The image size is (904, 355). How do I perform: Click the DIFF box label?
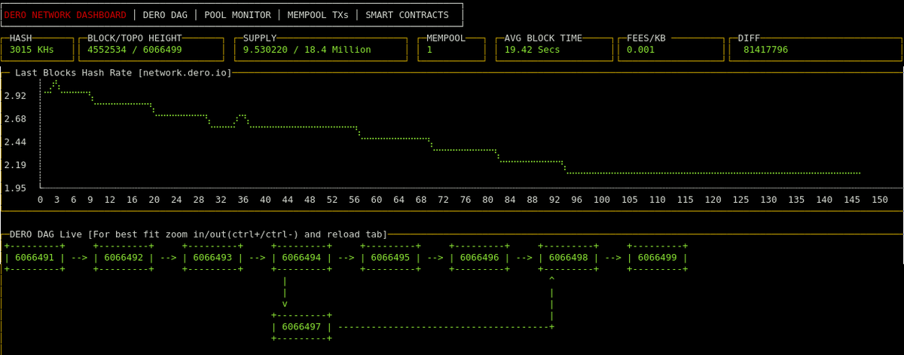click(x=749, y=38)
